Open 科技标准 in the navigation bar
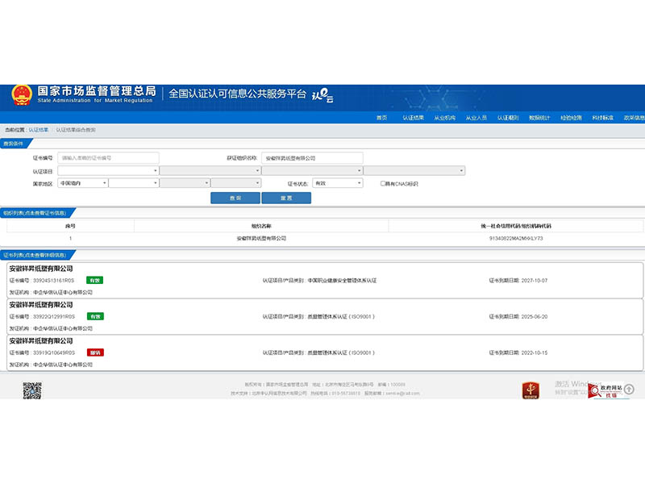The width and height of the screenshot is (645, 484). pyautogui.click(x=602, y=118)
